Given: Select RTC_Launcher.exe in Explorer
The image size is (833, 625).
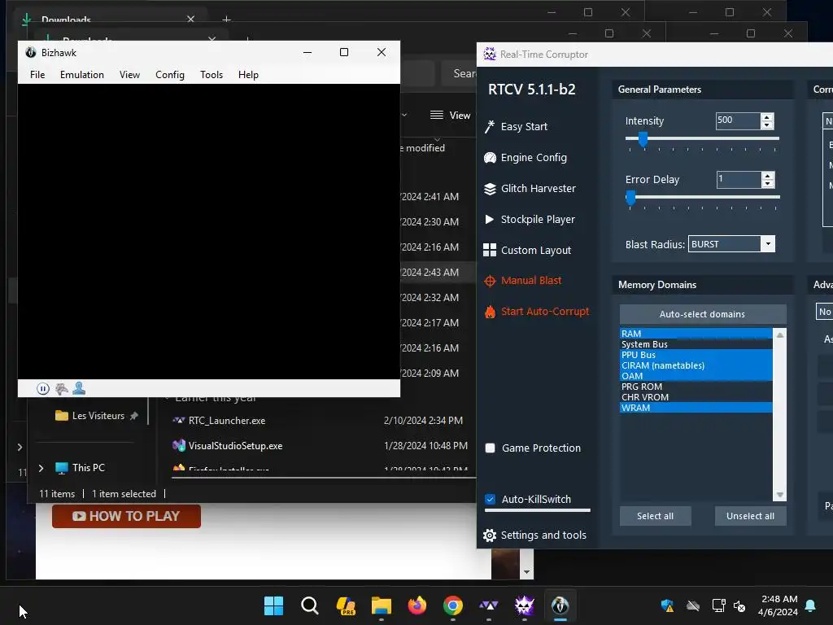Looking at the screenshot, I should [227, 421].
